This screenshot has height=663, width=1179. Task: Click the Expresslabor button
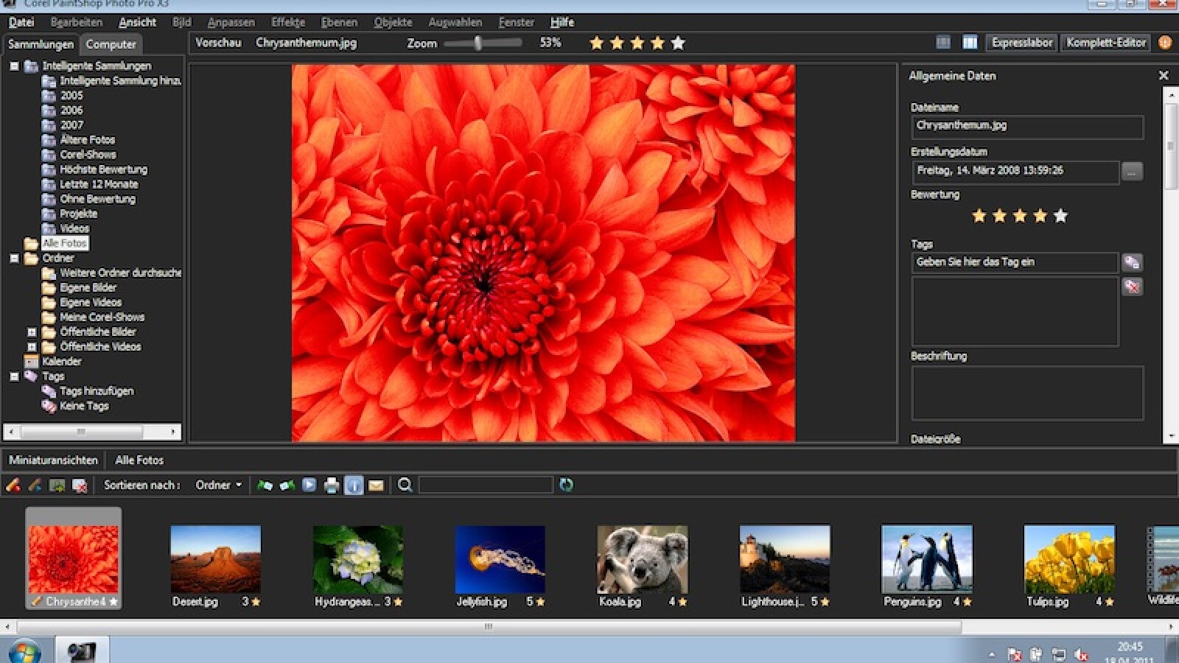(1021, 43)
